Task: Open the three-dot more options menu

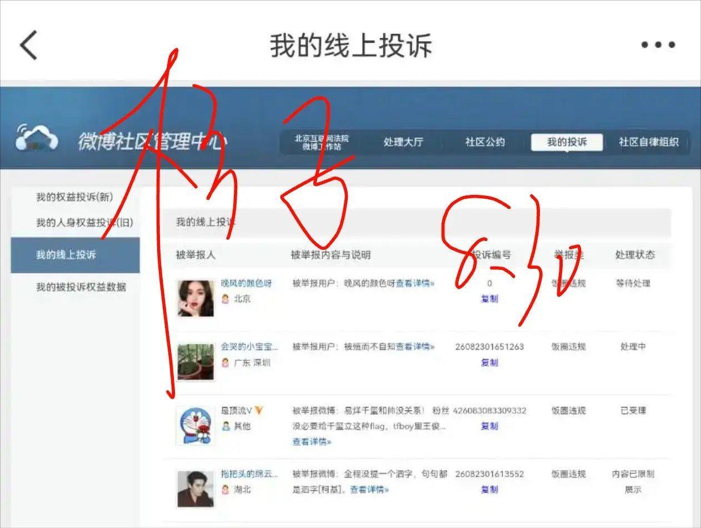Action: point(658,45)
